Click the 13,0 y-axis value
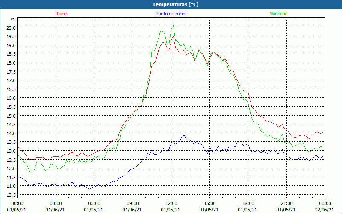This screenshot has height=214, width=342. click(x=12, y=151)
